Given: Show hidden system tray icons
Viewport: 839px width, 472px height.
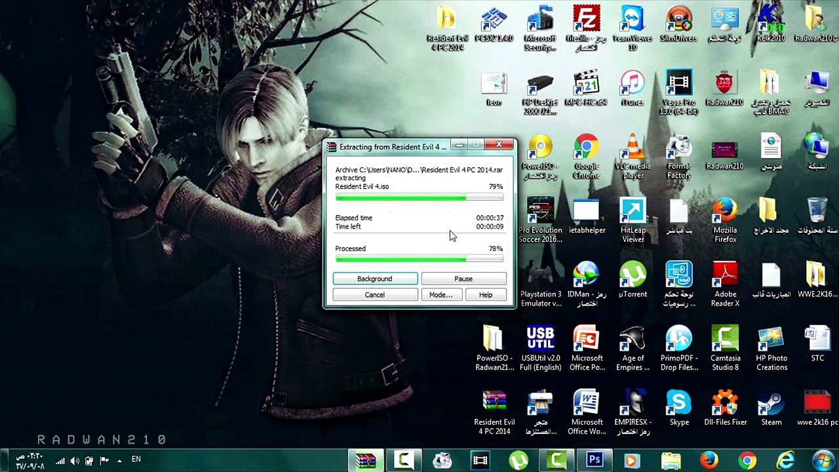Looking at the screenshot, I should [119, 461].
